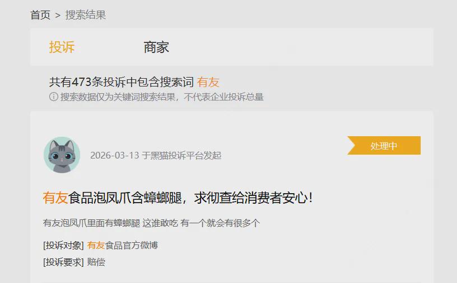The width and height of the screenshot is (457, 283).
Task: Click the 赔偿 complaint demand text
Action: (96, 262)
